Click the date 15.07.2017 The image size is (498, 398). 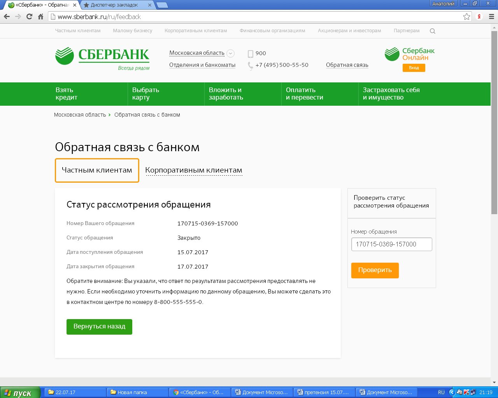tap(193, 252)
